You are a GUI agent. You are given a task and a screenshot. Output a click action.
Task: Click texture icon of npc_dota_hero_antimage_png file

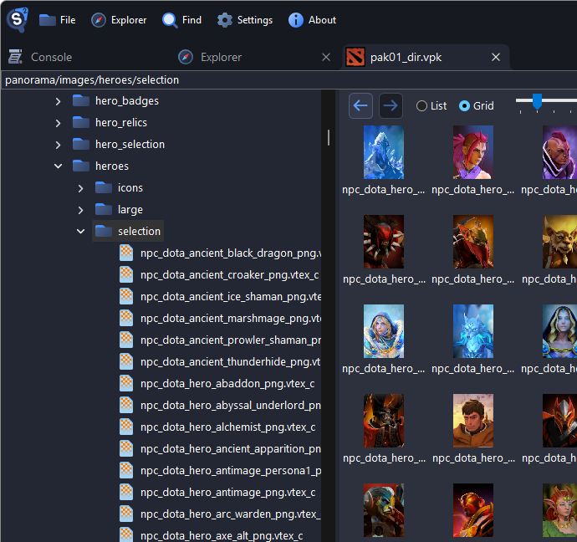(x=126, y=492)
